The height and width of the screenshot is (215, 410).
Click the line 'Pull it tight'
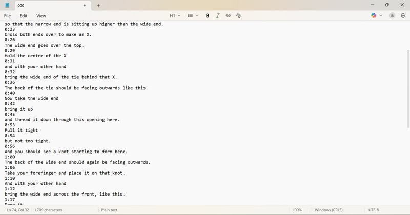21,131
